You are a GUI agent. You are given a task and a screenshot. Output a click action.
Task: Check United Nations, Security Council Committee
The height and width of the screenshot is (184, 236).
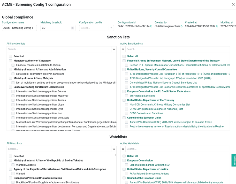click(x=124, y=69)
